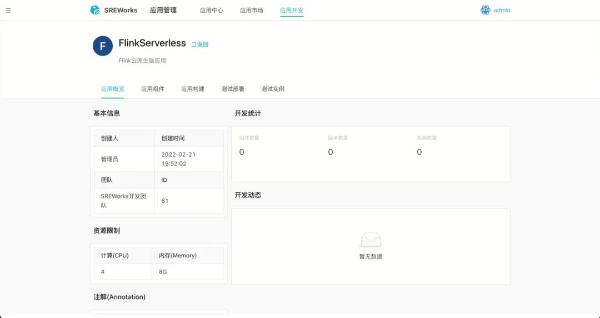Click the SREWorks brand name
600x318 pixels.
coord(121,11)
